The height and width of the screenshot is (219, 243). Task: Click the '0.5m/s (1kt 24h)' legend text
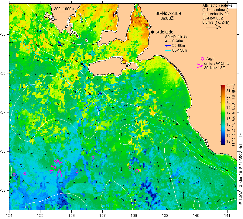coord(216,22)
